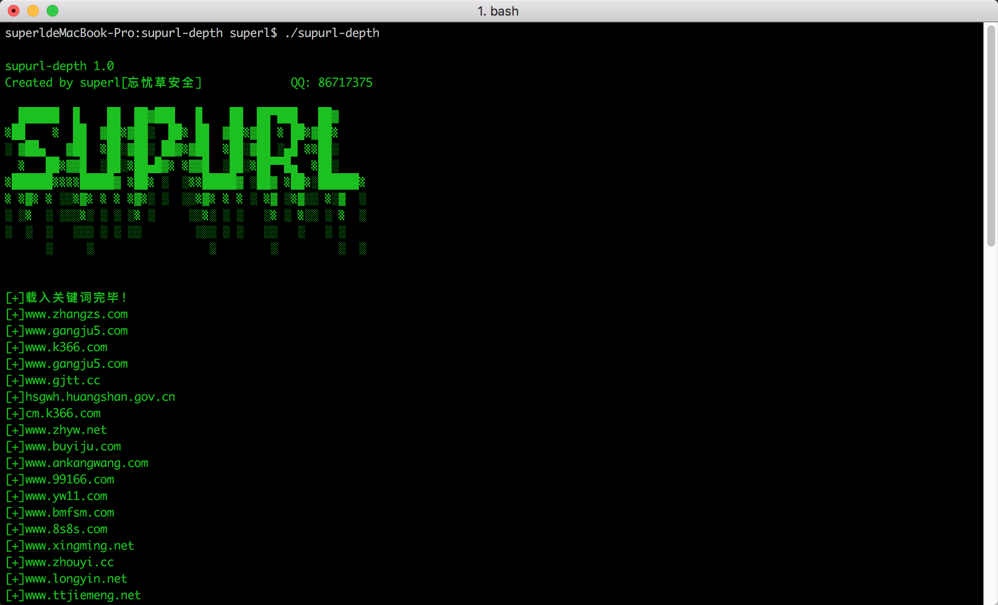The image size is (998, 605).
Task: Click the QQ: 86717375 text
Action: click(x=331, y=83)
